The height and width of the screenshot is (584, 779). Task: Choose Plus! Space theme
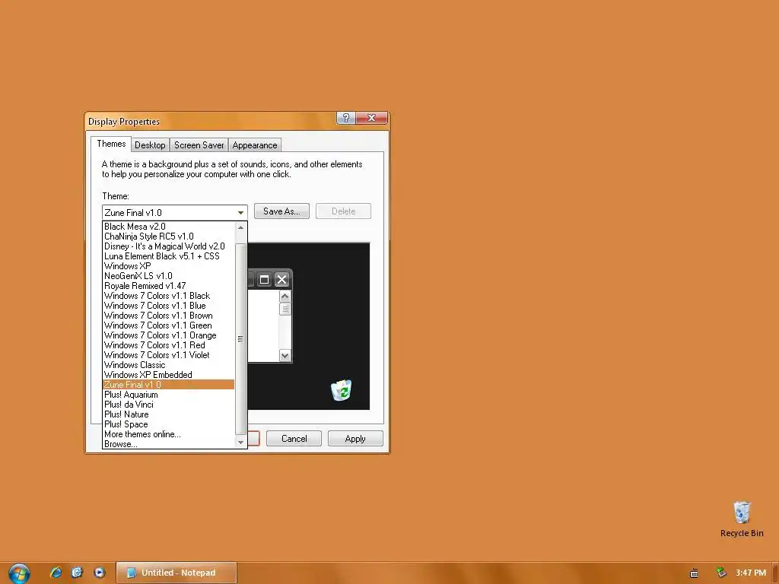tap(168, 424)
